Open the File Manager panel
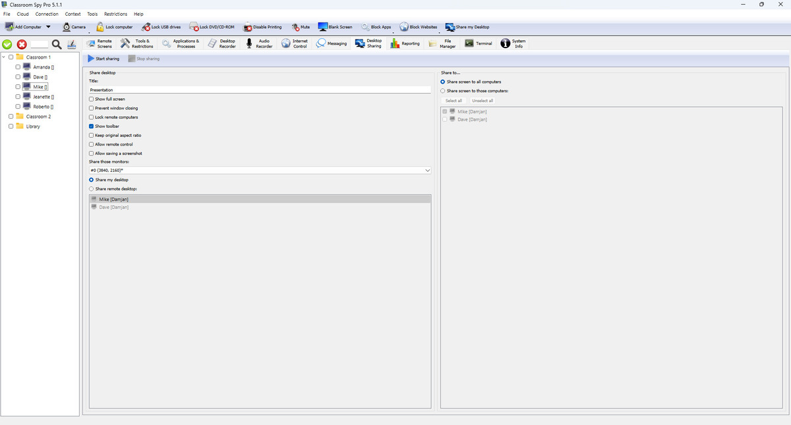 (x=433, y=43)
